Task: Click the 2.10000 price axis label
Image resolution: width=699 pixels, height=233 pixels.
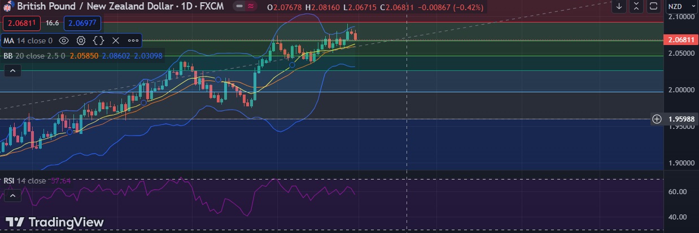Action: (680, 17)
